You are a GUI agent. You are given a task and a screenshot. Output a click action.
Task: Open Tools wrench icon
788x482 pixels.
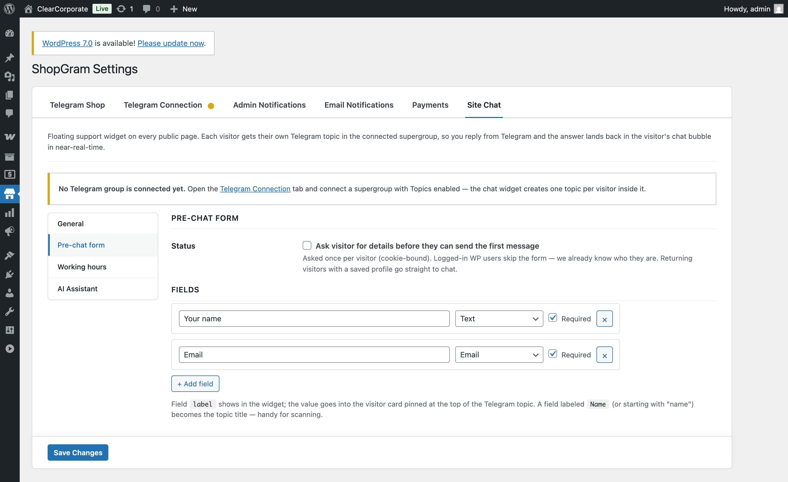[10, 311]
